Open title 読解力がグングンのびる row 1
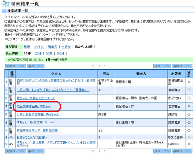The height and width of the screenshot is (158, 196). pos(56,82)
